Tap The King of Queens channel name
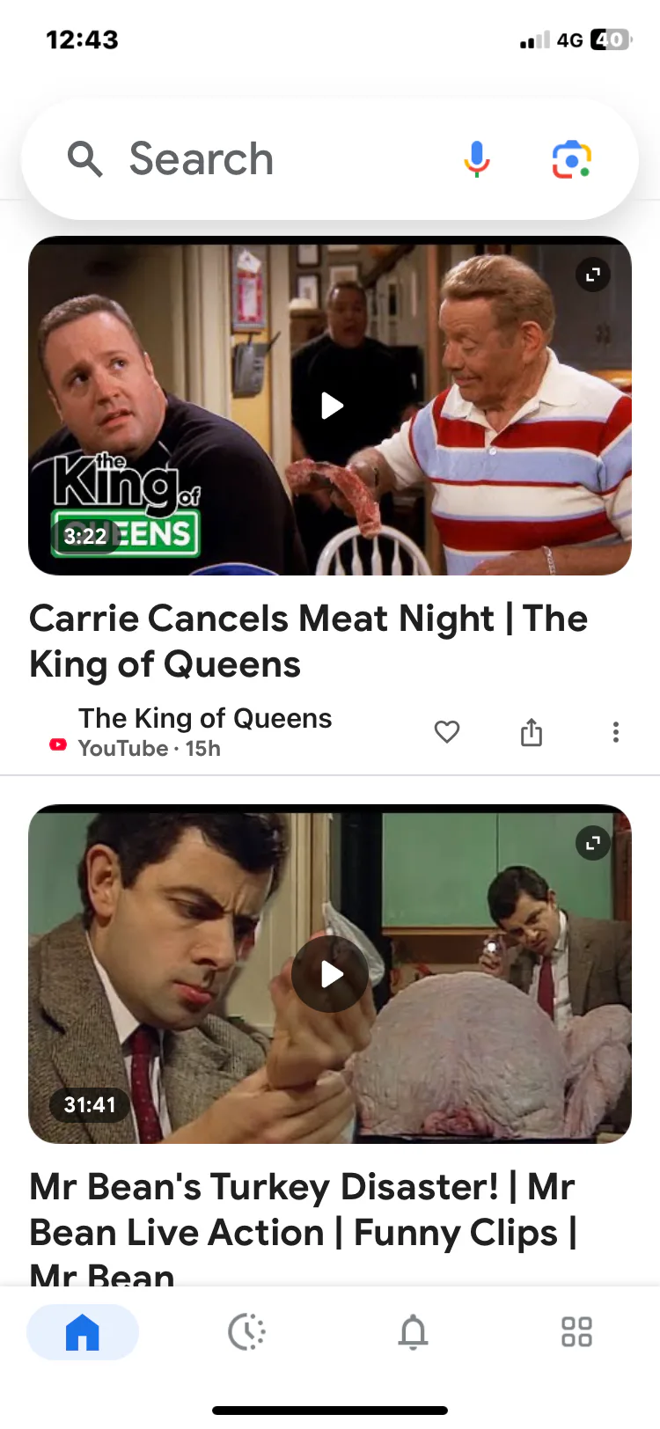Screen dimensions: 660x1429 pyautogui.click(x=205, y=718)
